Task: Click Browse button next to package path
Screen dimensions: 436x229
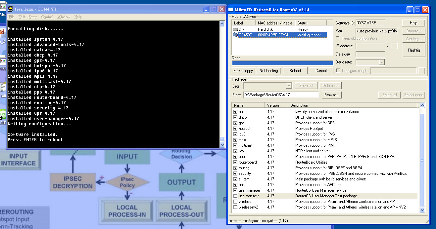Action: (x=331, y=95)
